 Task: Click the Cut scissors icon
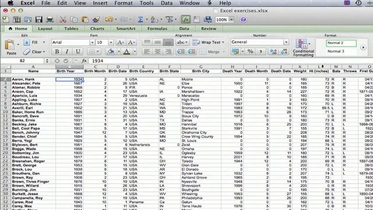(x=63, y=19)
